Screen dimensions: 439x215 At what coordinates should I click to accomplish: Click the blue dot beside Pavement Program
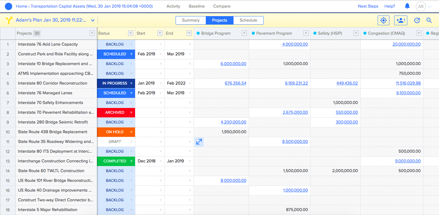(253, 33)
